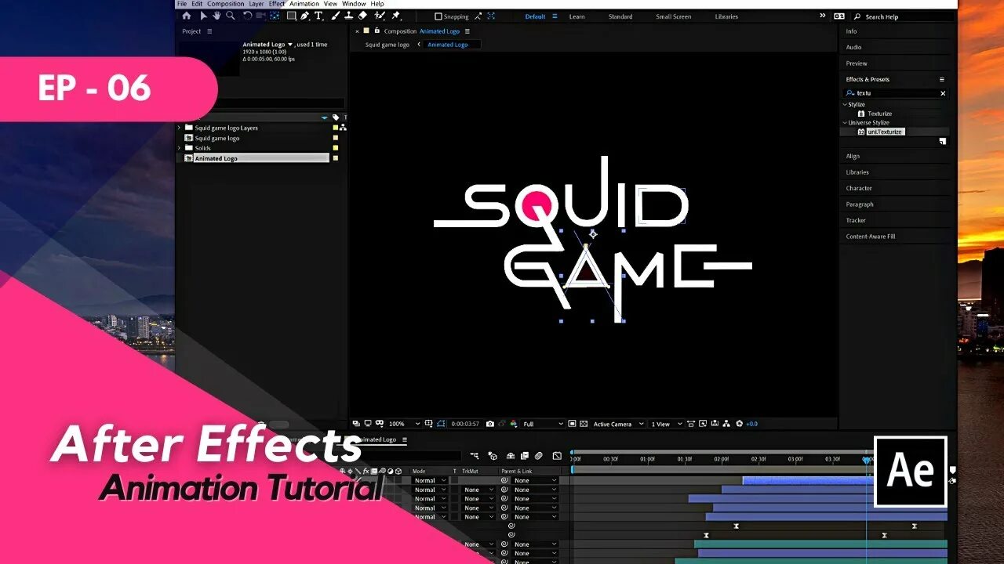The height and width of the screenshot is (564, 1004).
Task: Go to the Squid game logo breadcrumb
Action: pos(387,45)
